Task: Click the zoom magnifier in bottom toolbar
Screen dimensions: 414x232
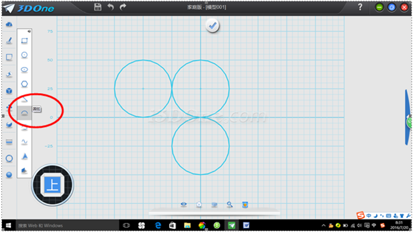Action: (230, 205)
